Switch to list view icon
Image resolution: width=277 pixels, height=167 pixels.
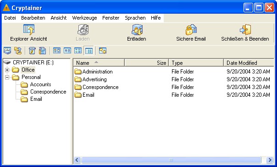pos(78,51)
